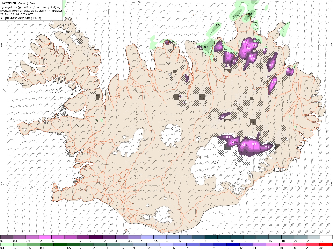Click the '(+42 h)' forecast offset text
Screen dimensions: 333x250
[x=36, y=18]
